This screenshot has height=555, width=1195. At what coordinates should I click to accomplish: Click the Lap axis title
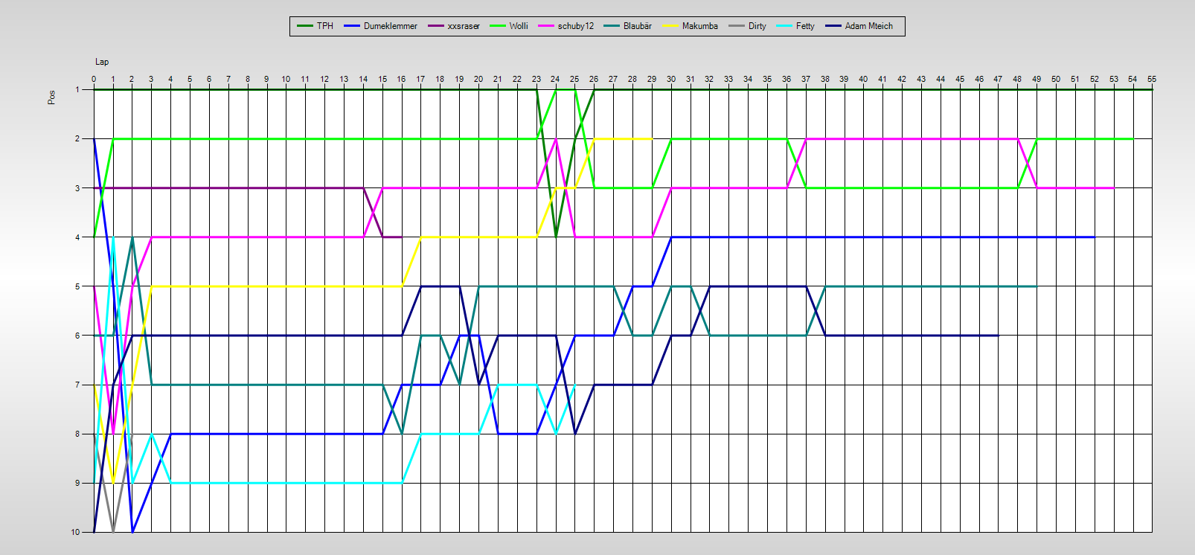pyautogui.click(x=102, y=62)
